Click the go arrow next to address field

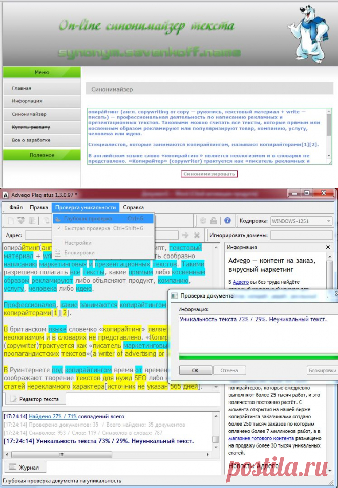point(185,235)
